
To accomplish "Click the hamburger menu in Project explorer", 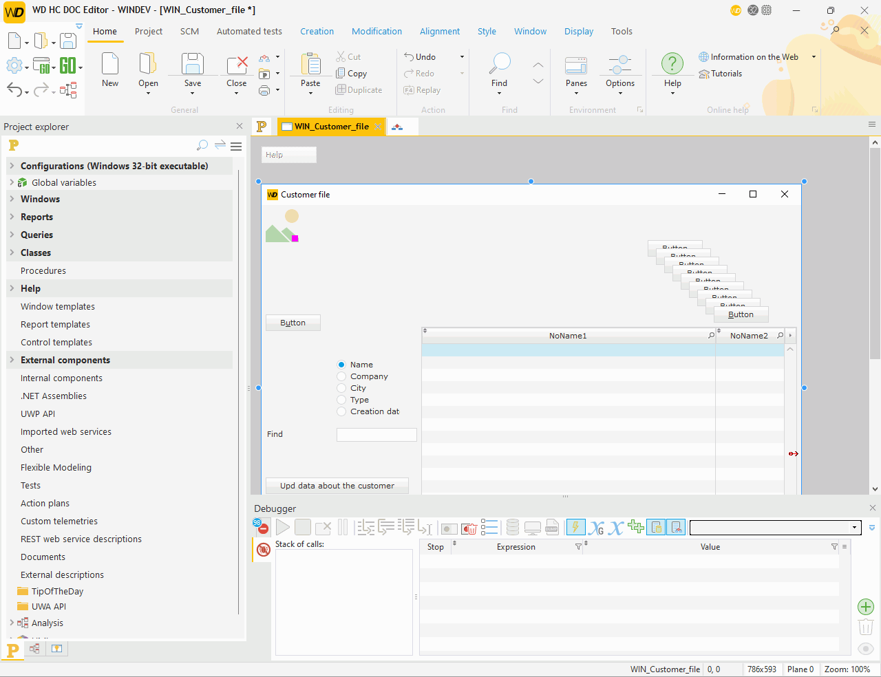I will [x=236, y=146].
